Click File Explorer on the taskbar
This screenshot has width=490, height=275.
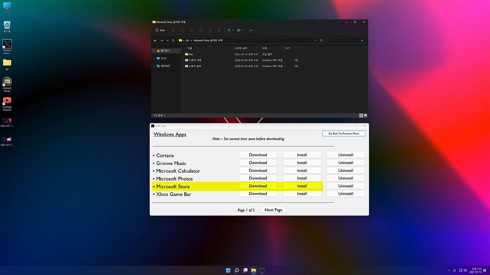click(x=253, y=270)
